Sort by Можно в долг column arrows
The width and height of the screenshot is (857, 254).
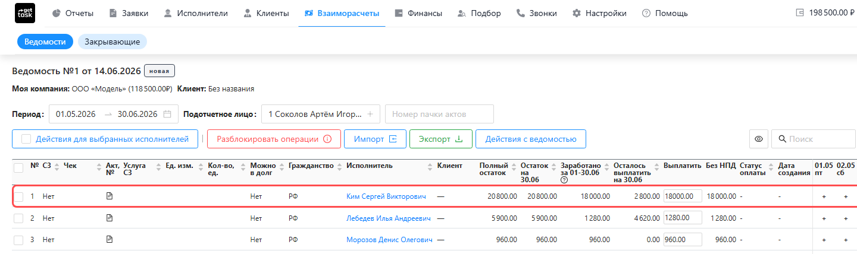click(x=282, y=168)
